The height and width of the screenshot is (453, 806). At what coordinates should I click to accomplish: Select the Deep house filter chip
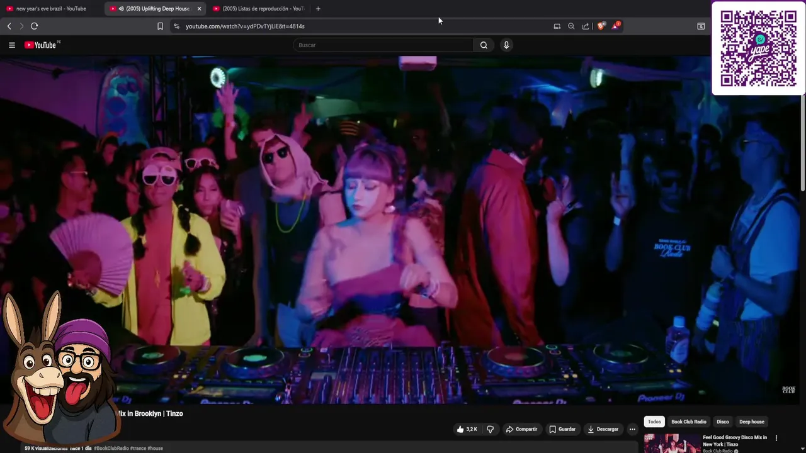tap(751, 422)
